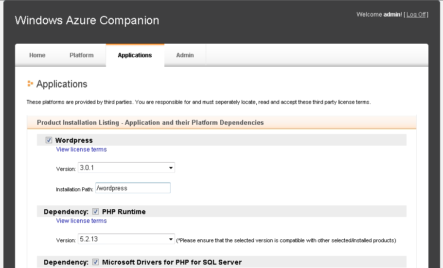View license terms for Wordpress
The height and width of the screenshot is (268, 443).
pos(81,150)
